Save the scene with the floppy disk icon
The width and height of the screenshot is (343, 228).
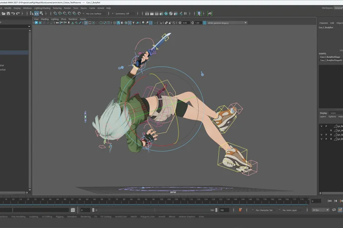pyautogui.click(x=8, y=13)
